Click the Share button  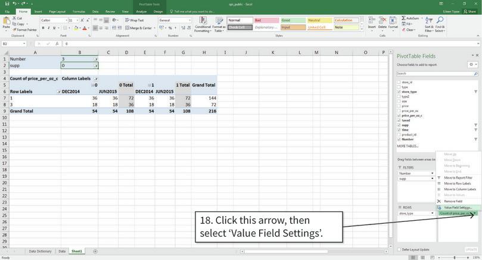pos(469,11)
